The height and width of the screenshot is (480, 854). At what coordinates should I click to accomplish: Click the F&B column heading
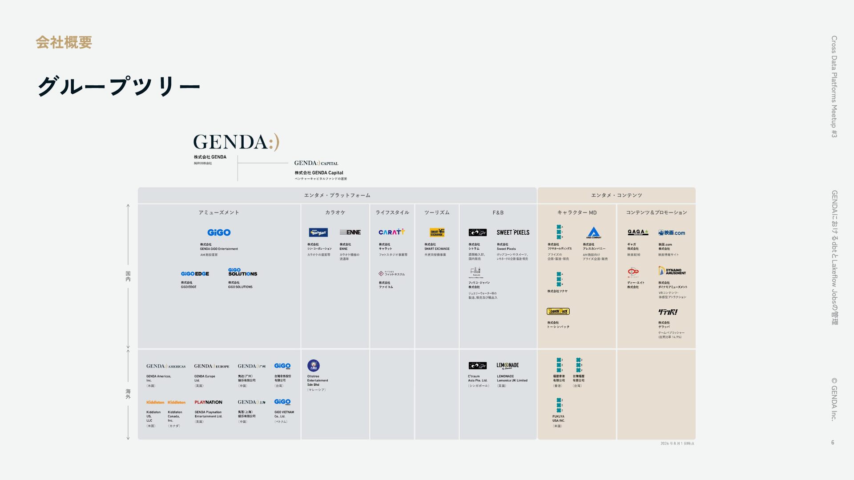498,213
